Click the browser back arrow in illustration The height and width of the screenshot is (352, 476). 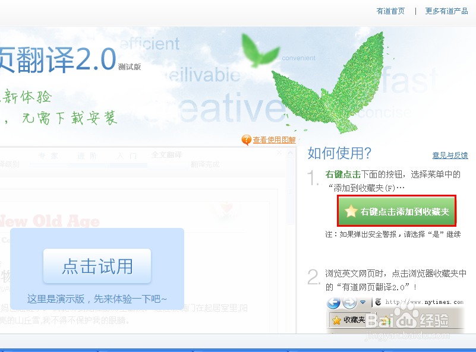coord(333,303)
